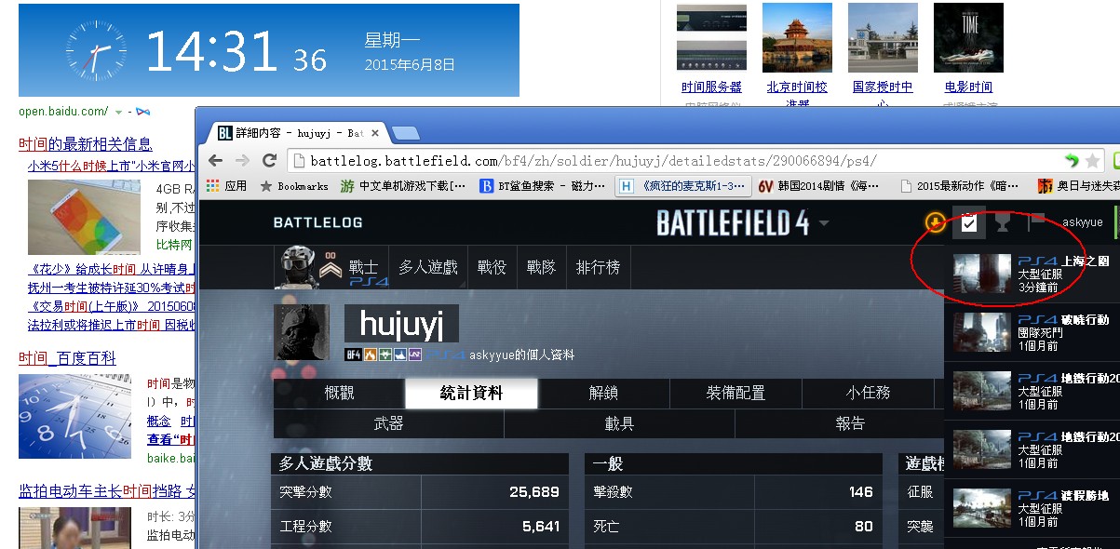Screen dimensions: 1120x549
Task: Click the analog clock widget on Baidu page
Action: [x=95, y=50]
